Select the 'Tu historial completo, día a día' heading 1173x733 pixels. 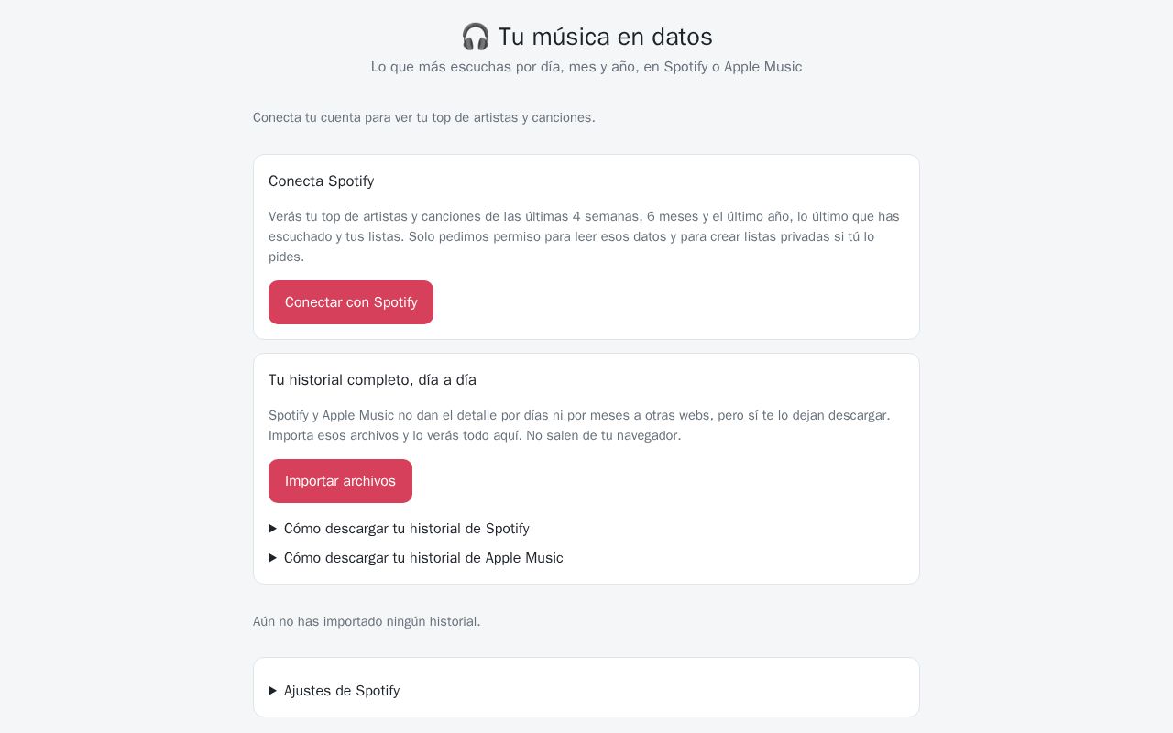(372, 380)
